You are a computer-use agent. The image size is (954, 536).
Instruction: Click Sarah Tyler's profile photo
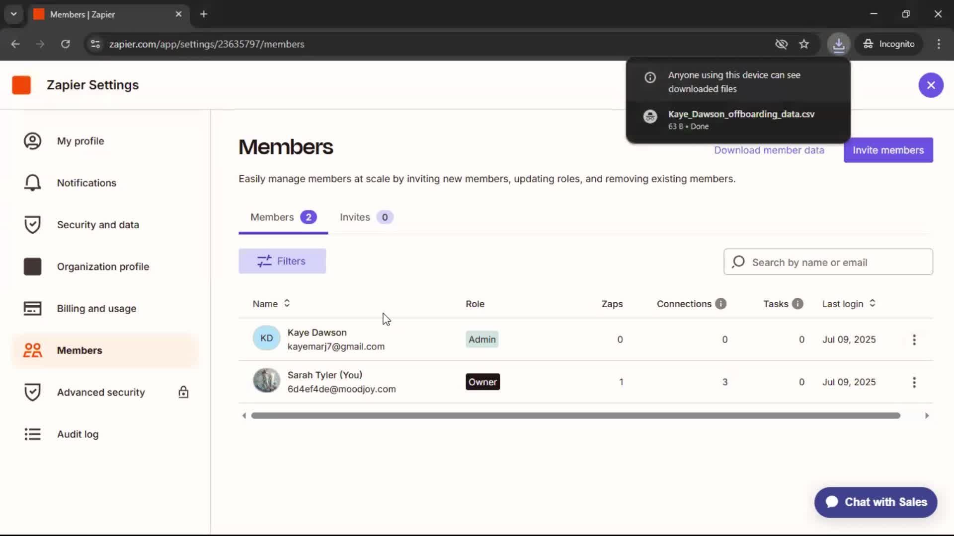pos(266,381)
